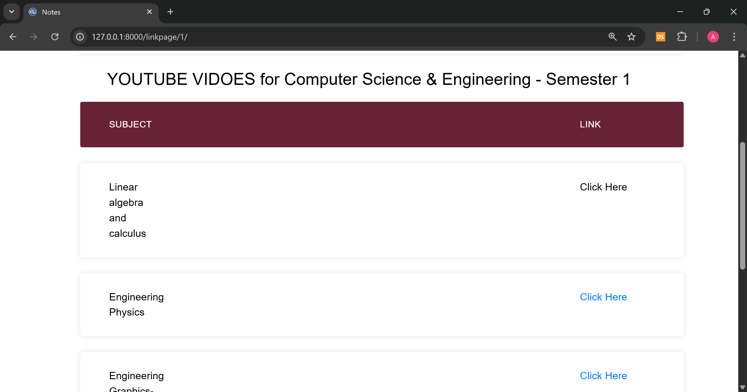Screen dimensions: 747x392
Task: Open a new tab
Action: tap(170, 12)
